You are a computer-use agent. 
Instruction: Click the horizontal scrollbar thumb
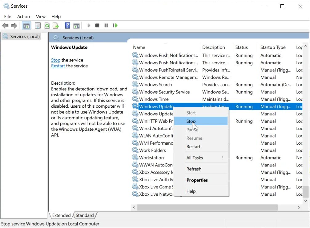[207, 207]
